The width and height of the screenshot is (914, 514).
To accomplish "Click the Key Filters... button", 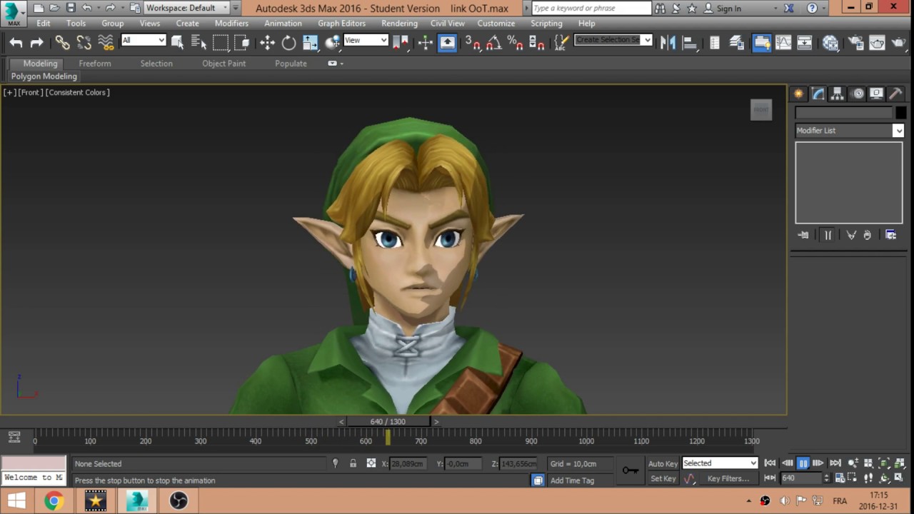I will click(728, 479).
